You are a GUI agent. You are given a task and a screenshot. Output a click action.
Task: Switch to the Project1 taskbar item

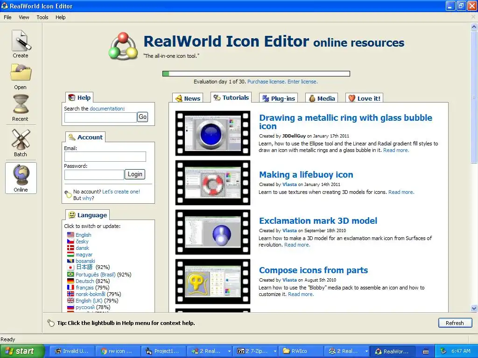coord(163,351)
